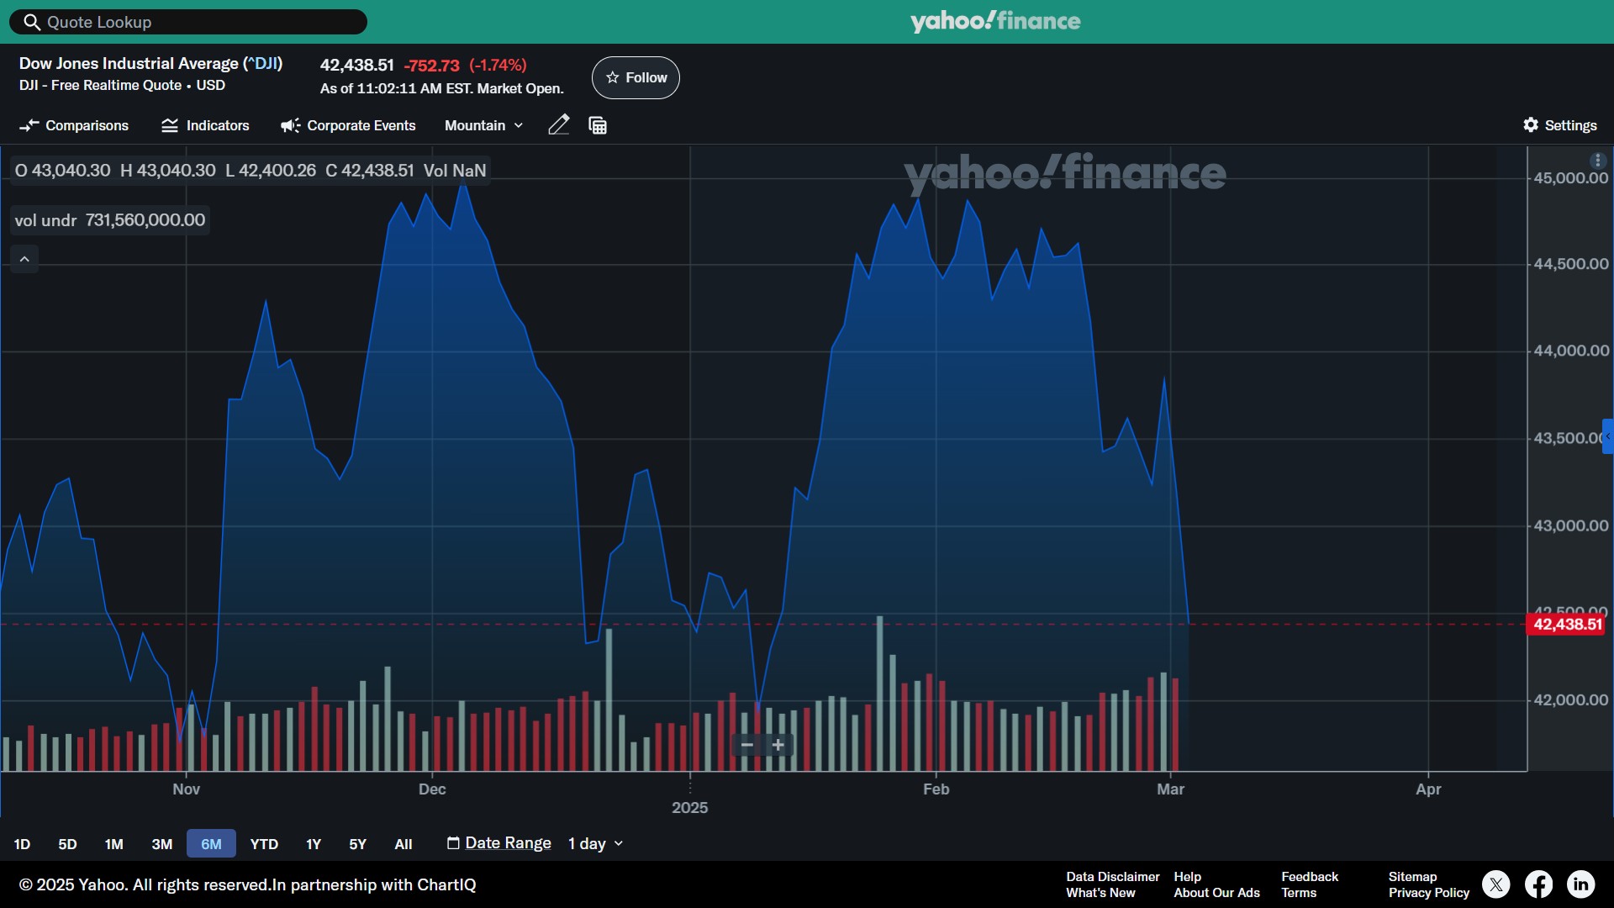Click the Indicators lines icon
Viewport: 1614px width, 908px height.
point(170,125)
